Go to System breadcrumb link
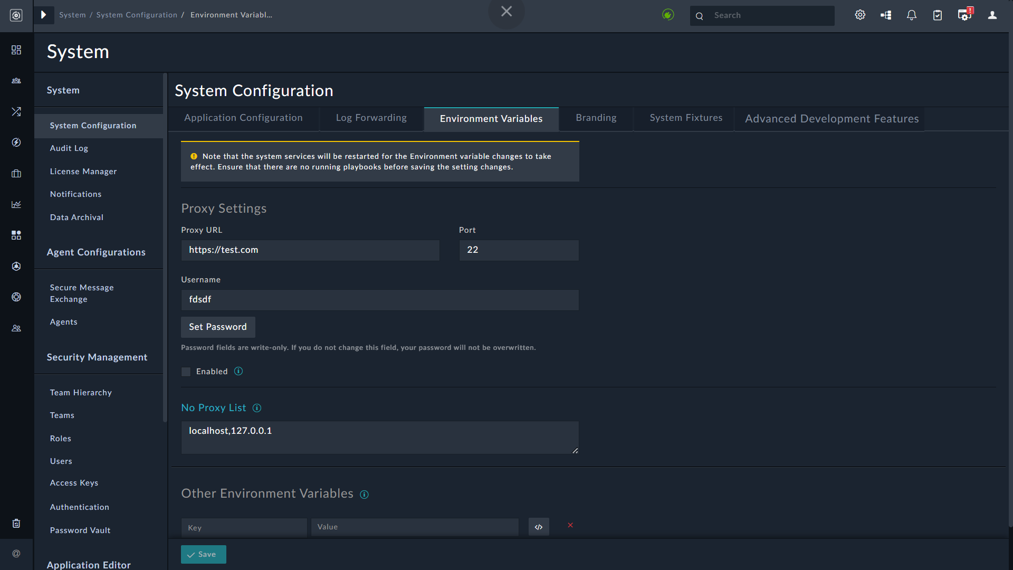Screen dimensions: 1013x570 [72, 15]
